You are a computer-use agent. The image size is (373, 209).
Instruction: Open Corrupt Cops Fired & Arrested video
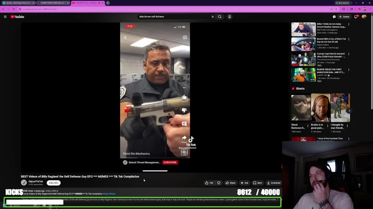tap(303, 59)
